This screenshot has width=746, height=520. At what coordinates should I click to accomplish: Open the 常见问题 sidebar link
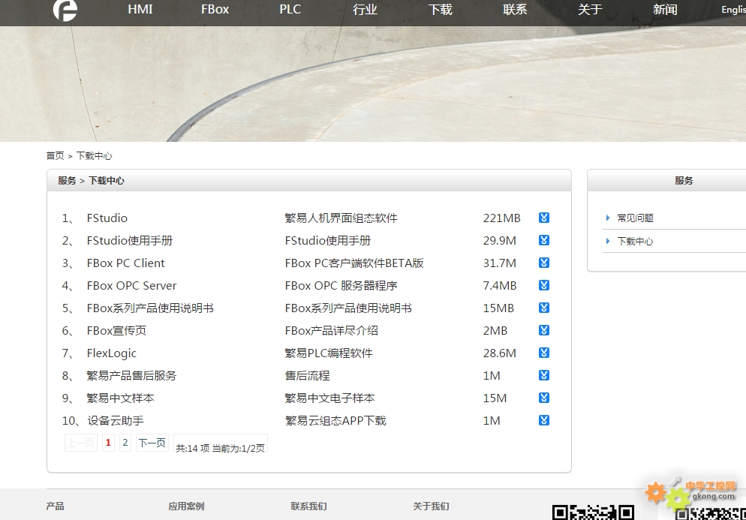635,218
